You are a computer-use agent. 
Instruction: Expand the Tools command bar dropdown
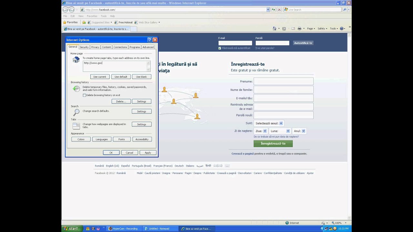click(x=334, y=29)
